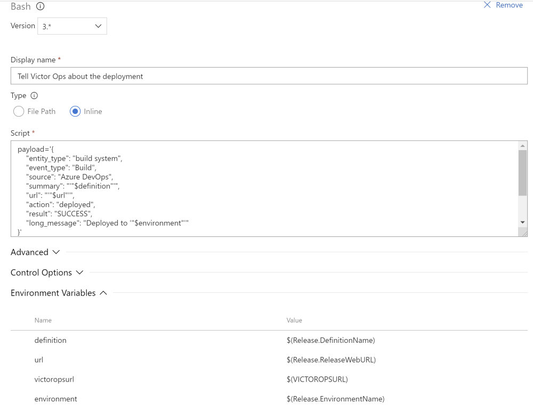Click the script scrollbar thumb

[x=522, y=173]
